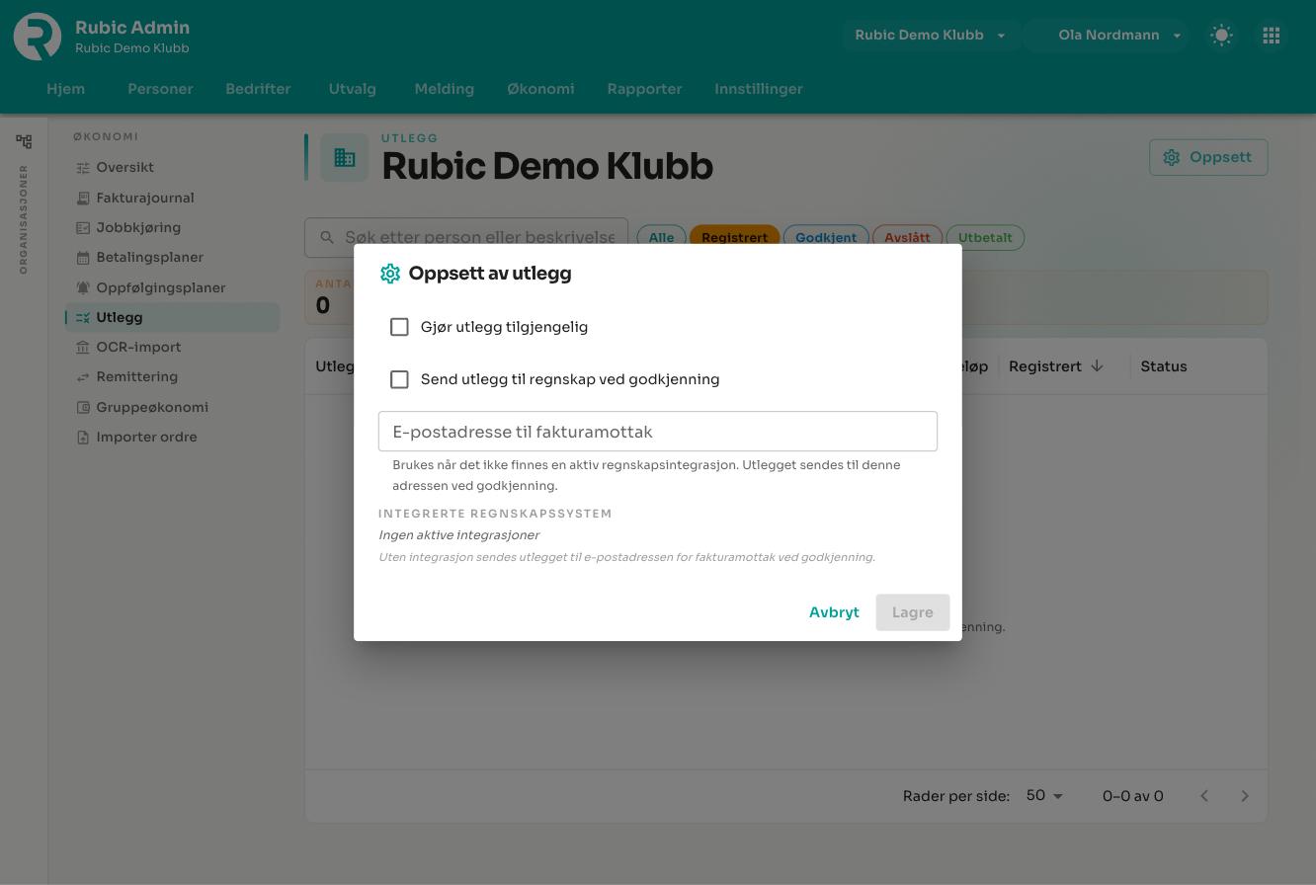Click the person or description search field
The width and height of the screenshot is (1316, 885).
(466, 237)
